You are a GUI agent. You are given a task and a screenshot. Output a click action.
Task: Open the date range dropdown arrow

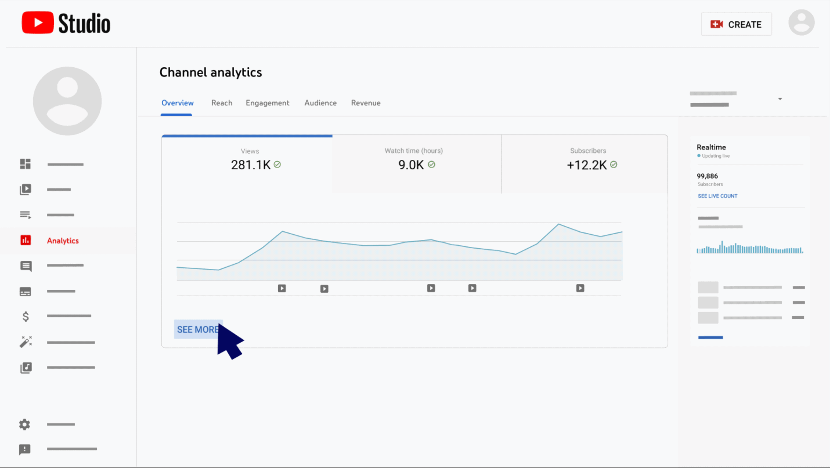point(780,99)
